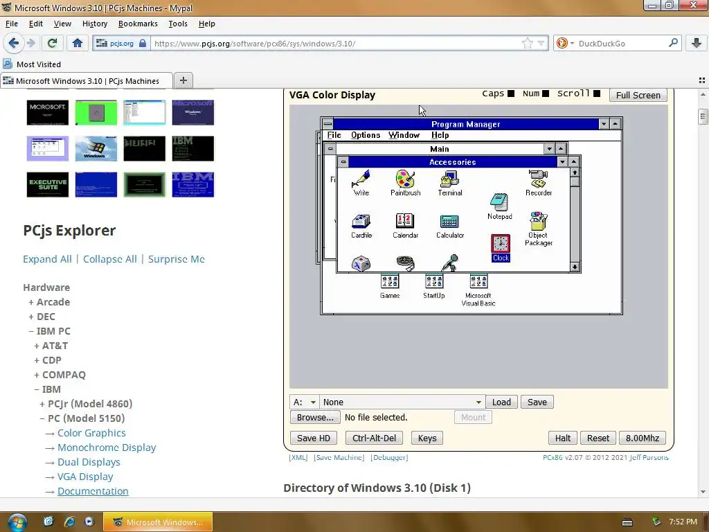Click the Save HD button

[x=314, y=438]
